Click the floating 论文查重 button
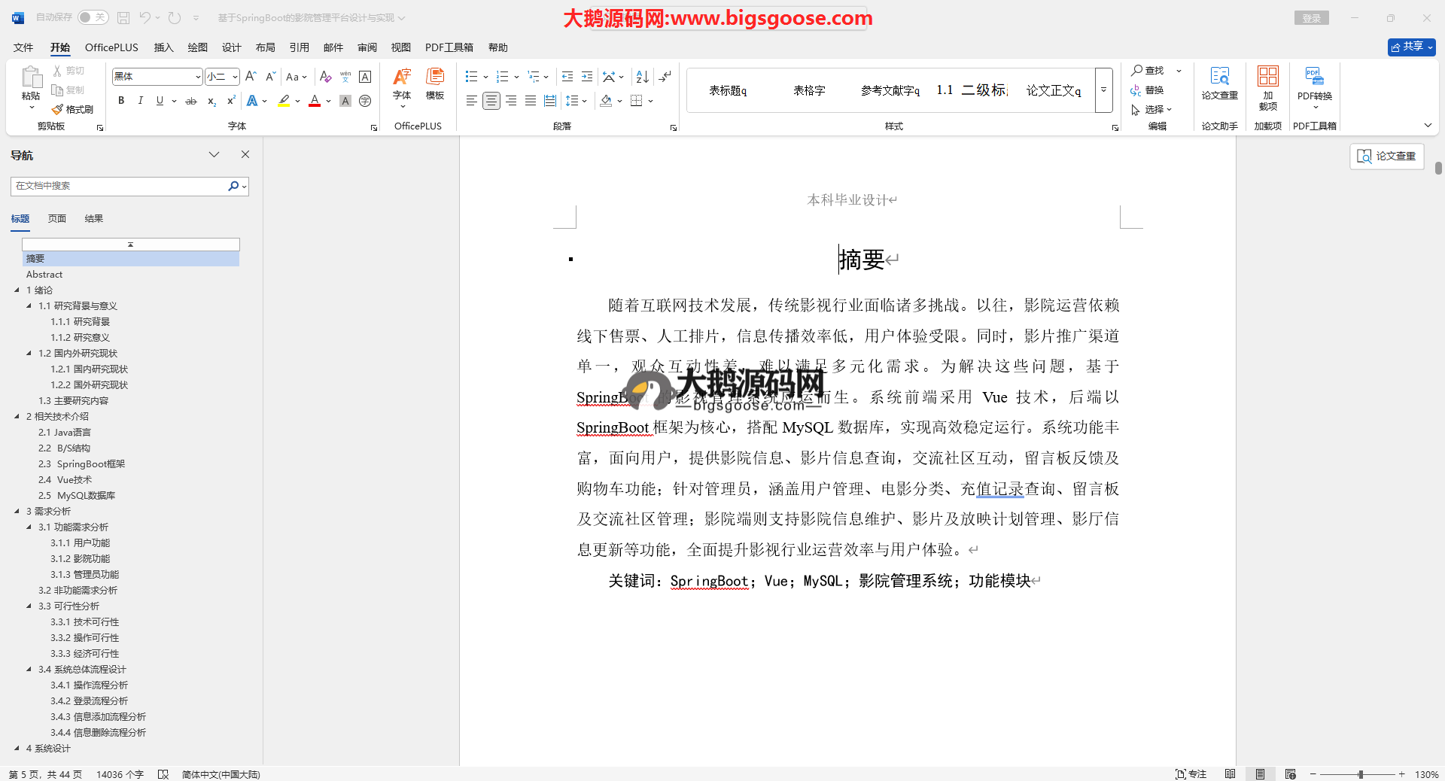This screenshot has height=781, width=1445. (1386, 156)
